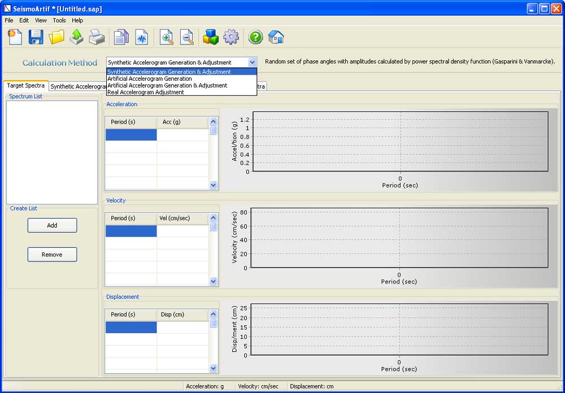Click the Velocity table scroll down arrow
Image resolution: width=565 pixels, height=393 pixels.
[x=214, y=281]
